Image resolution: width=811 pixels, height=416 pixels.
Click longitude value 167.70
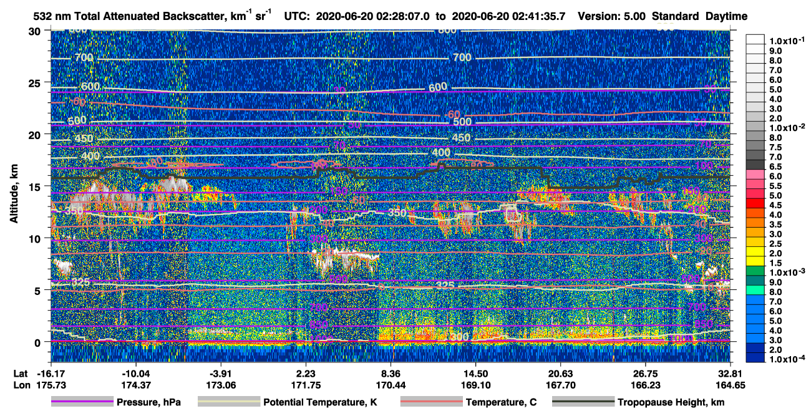(x=561, y=385)
